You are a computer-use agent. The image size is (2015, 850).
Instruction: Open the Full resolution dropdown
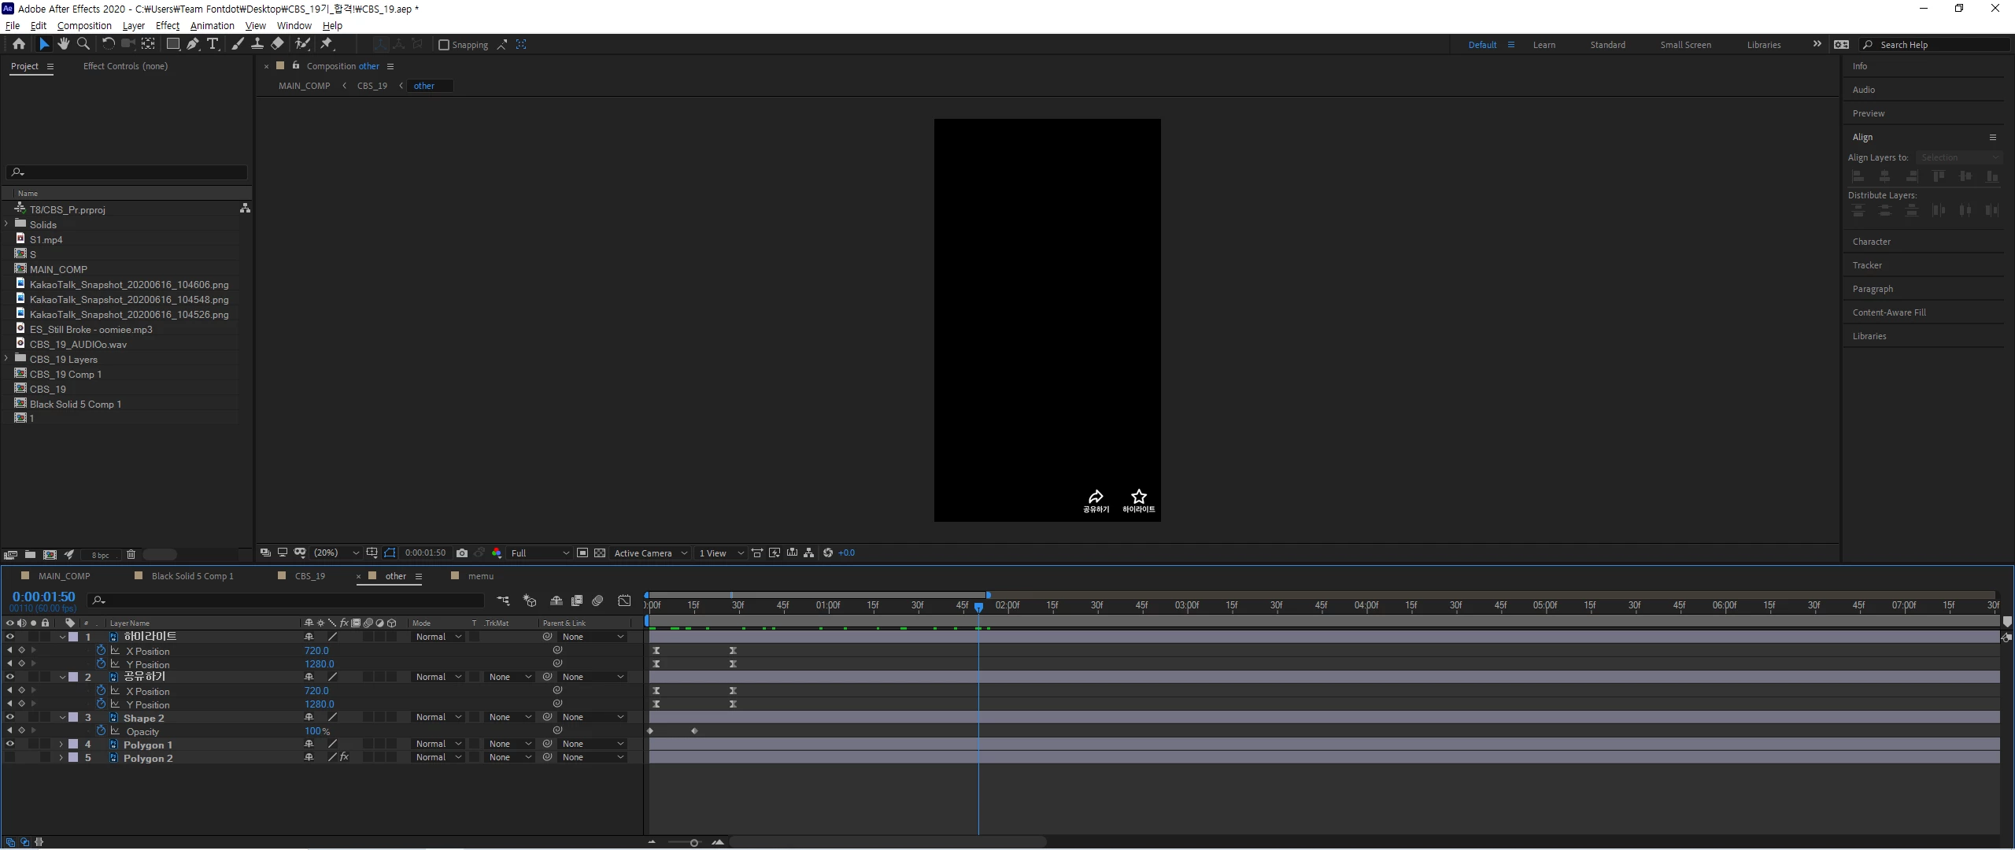540,553
